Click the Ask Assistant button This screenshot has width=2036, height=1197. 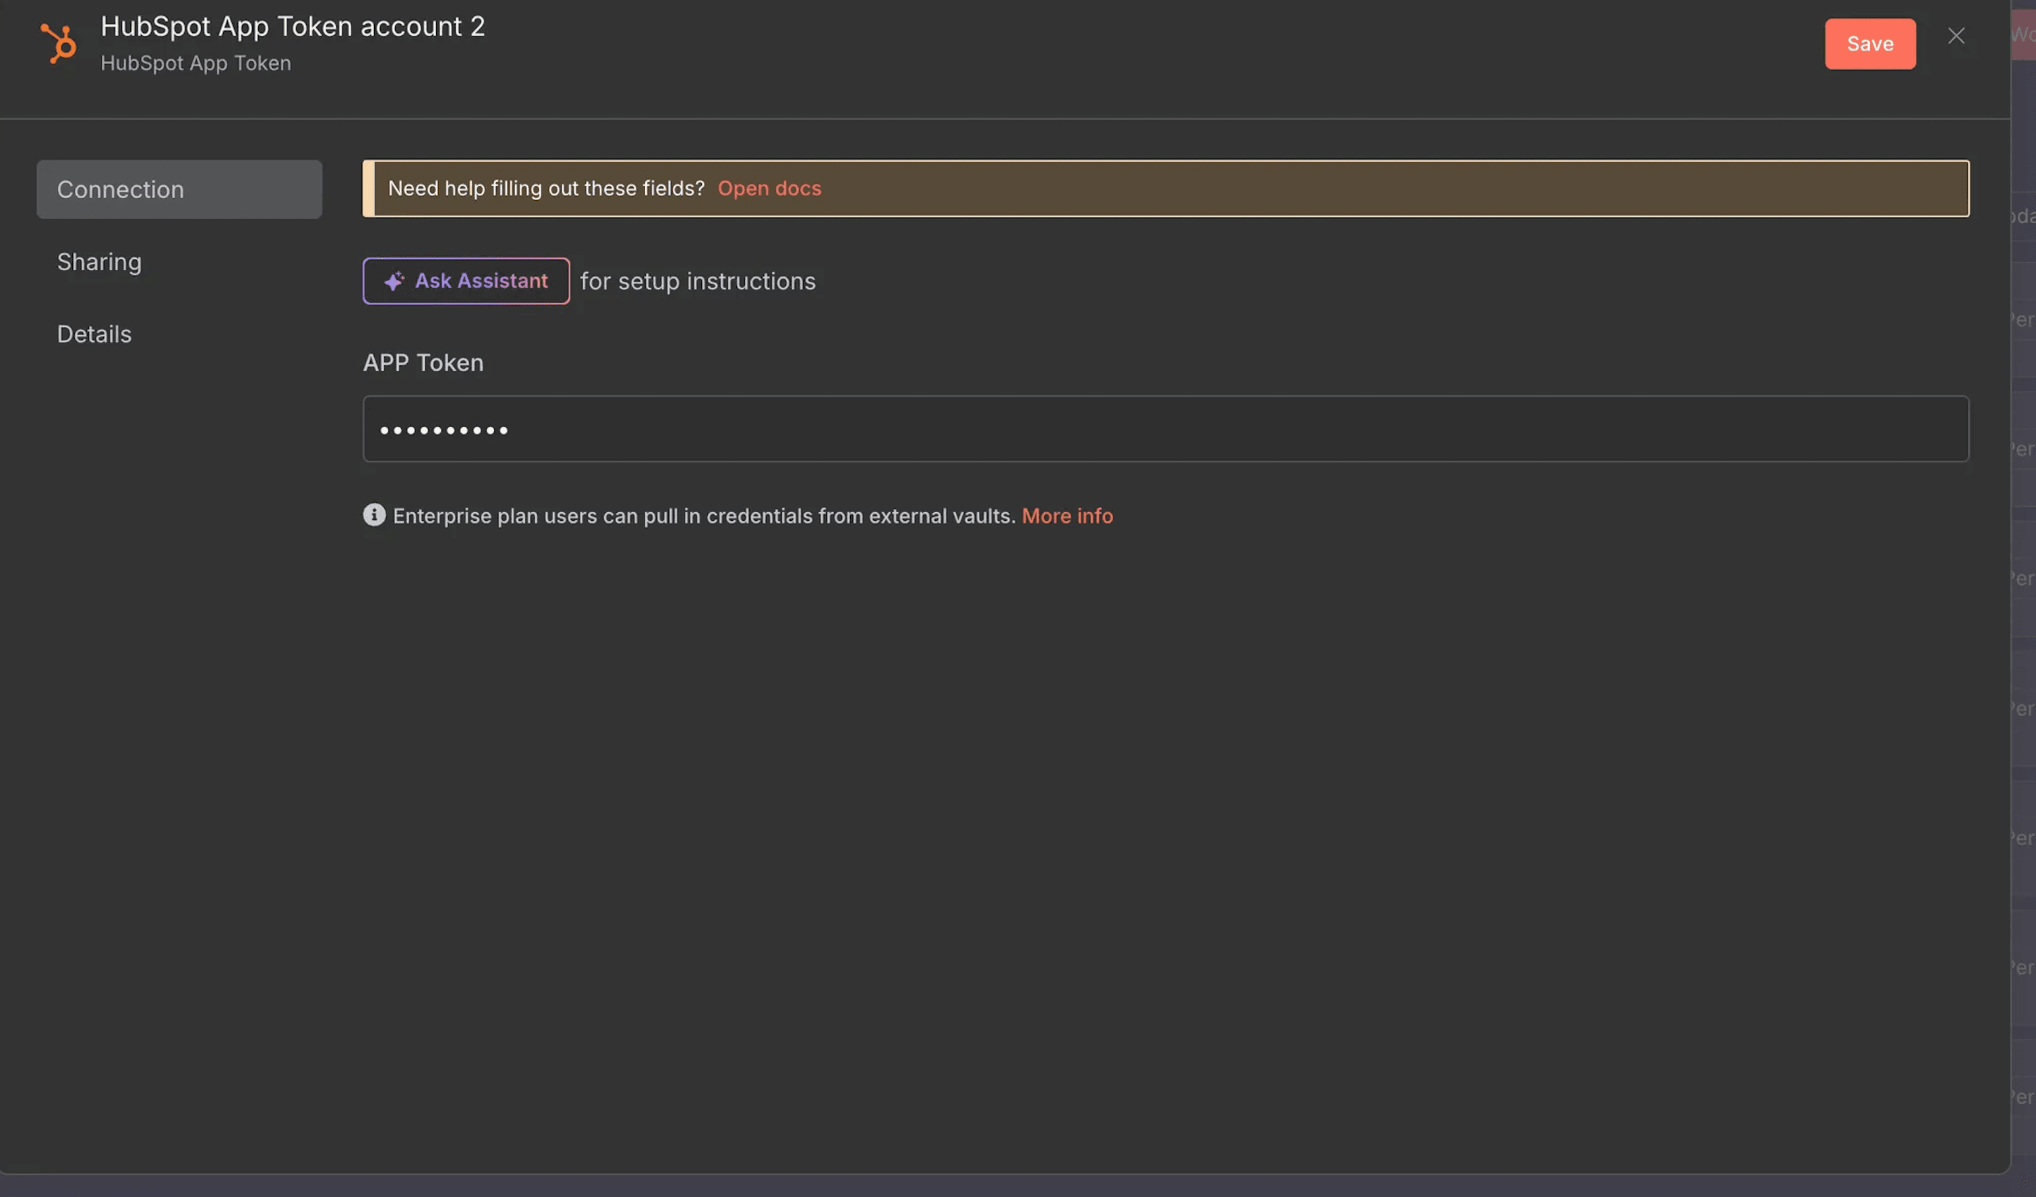coord(466,281)
